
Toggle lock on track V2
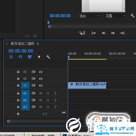coord(18,78)
